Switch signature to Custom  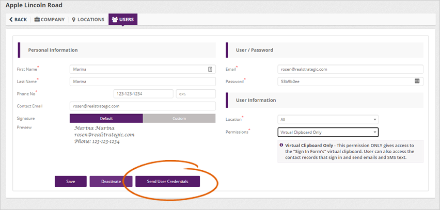[x=179, y=118]
